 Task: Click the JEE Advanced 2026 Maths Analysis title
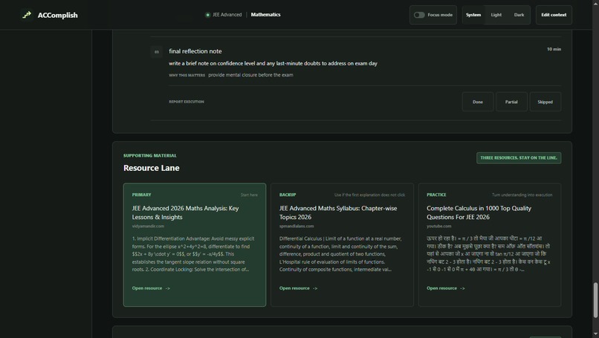(185, 212)
